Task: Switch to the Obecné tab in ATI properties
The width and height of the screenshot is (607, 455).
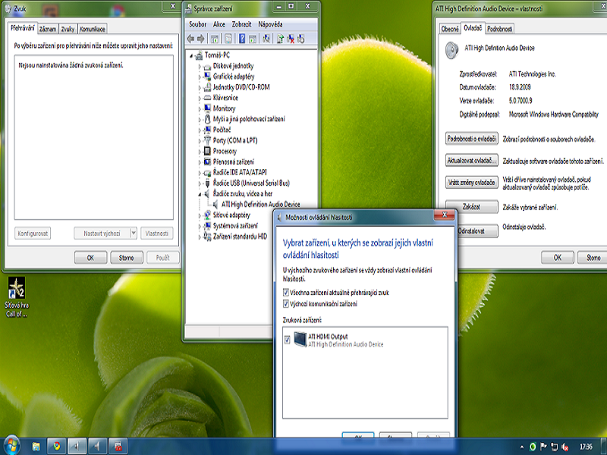Action: coord(450,29)
